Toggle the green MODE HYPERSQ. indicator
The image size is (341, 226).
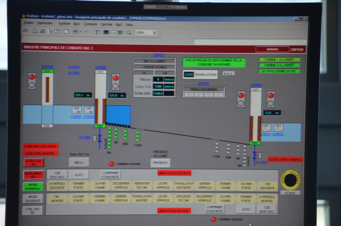pos(33,186)
